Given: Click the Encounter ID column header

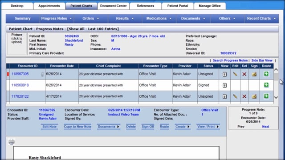Looking at the screenshot, I should pyautogui.click(x=28, y=66).
